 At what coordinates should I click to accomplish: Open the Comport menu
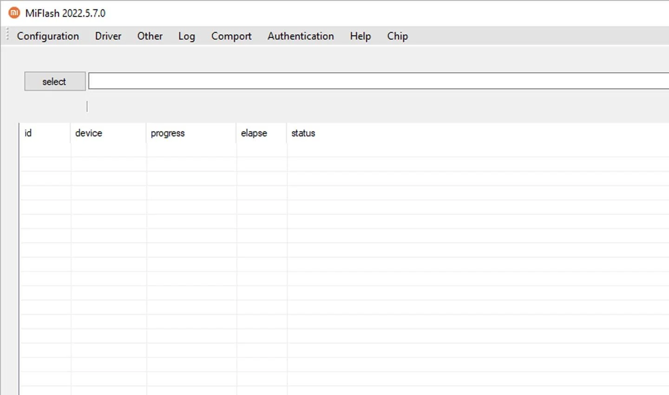(x=231, y=36)
